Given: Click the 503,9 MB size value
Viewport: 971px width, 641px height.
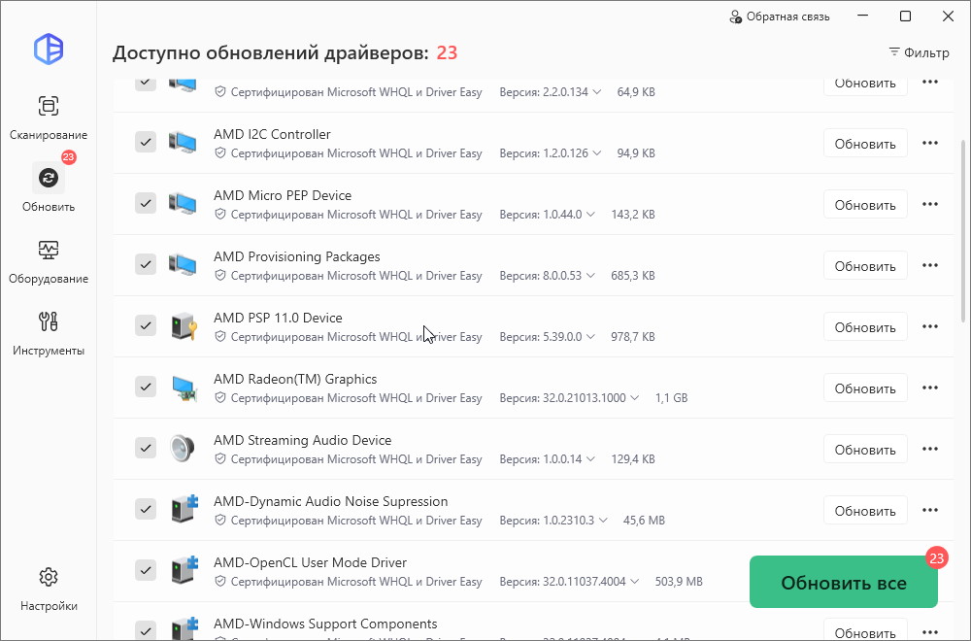Looking at the screenshot, I should (x=679, y=582).
